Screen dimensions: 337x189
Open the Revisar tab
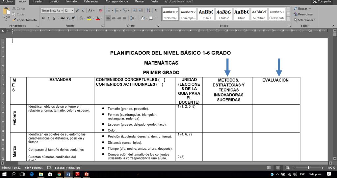[140, 2]
